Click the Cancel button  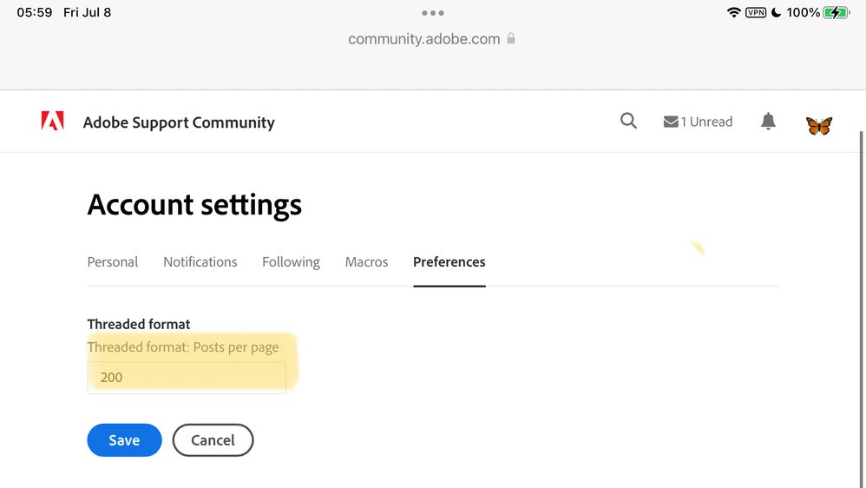213,440
